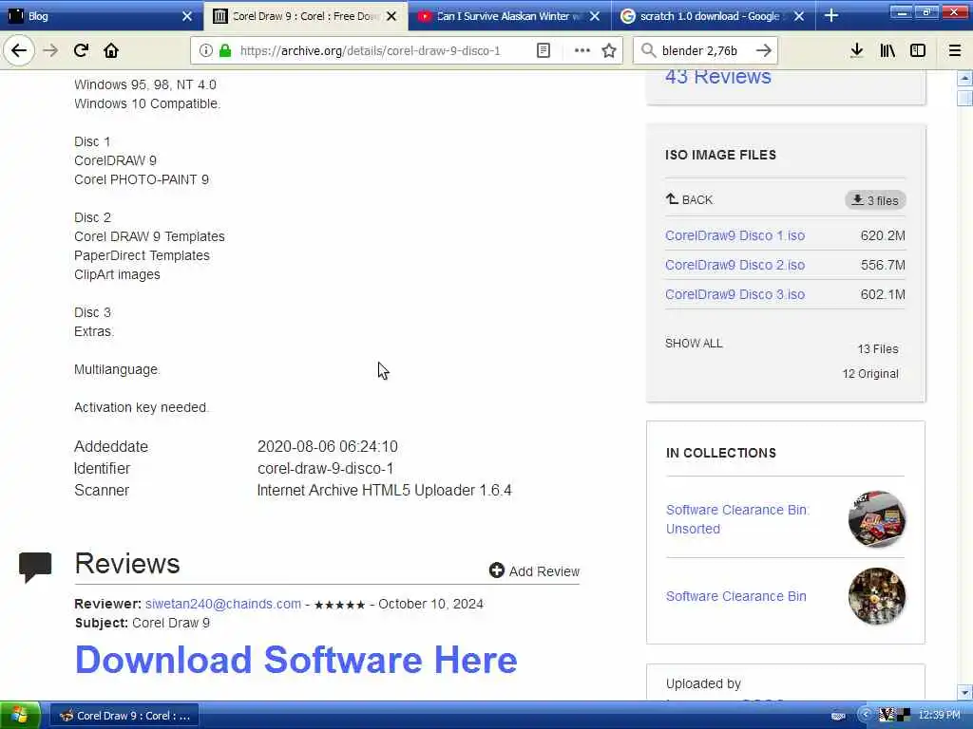Viewport: 973px width, 729px height.
Task: Open the Windows Start button
Action: (x=20, y=716)
